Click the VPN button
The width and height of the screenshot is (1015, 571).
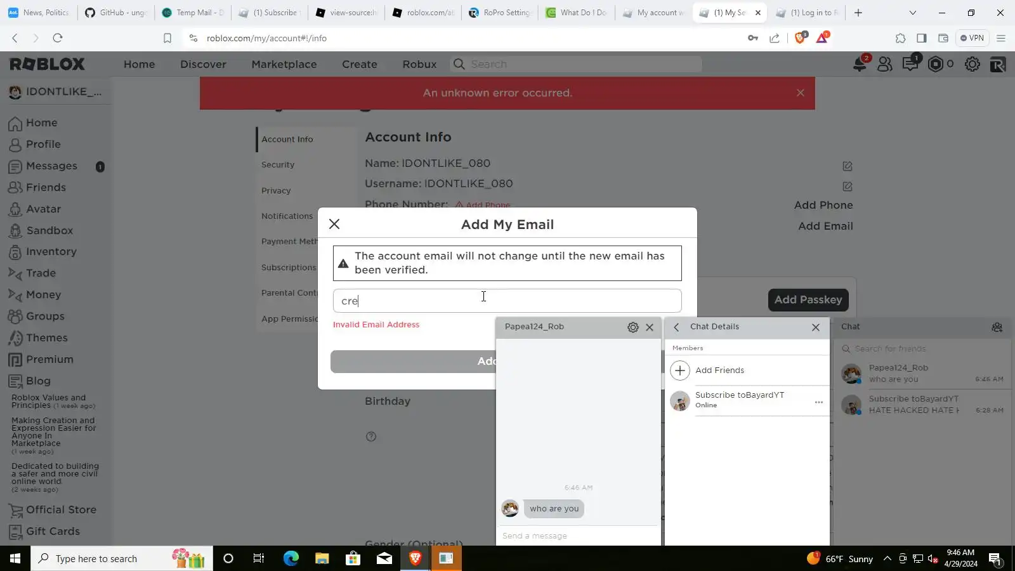click(972, 38)
